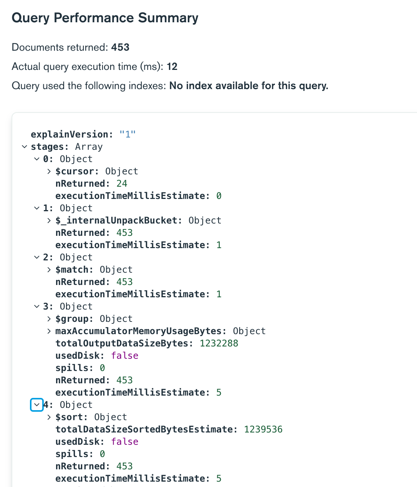The height and width of the screenshot is (487, 417).
Task: Click the query execution time value 12
Action: point(172,66)
